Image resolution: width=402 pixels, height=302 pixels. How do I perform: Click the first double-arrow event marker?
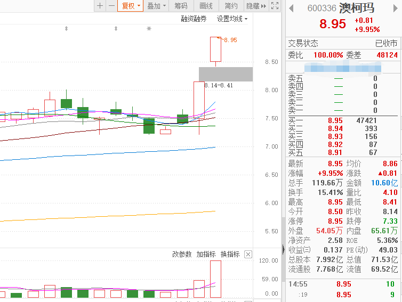67,28
